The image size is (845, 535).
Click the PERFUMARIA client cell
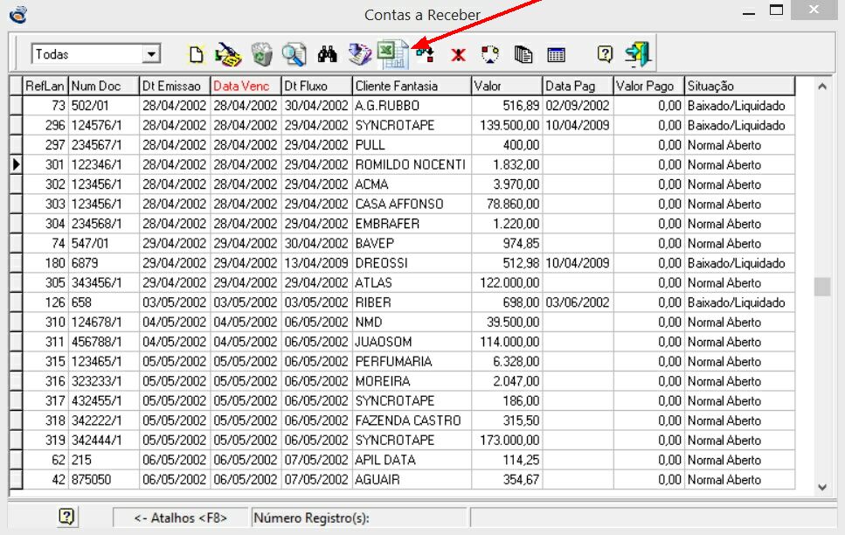[412, 361]
